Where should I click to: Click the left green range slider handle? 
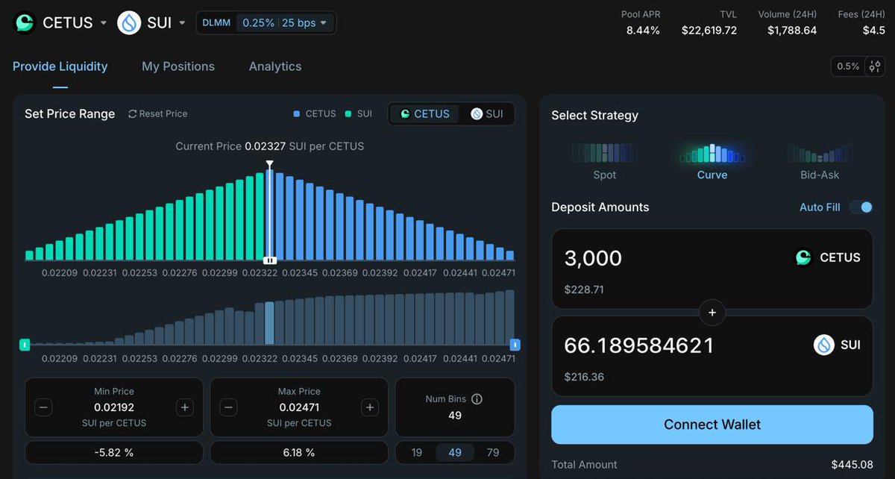25,345
